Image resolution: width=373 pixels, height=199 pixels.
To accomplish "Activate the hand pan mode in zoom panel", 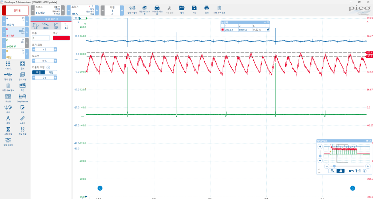I will (341, 171).
